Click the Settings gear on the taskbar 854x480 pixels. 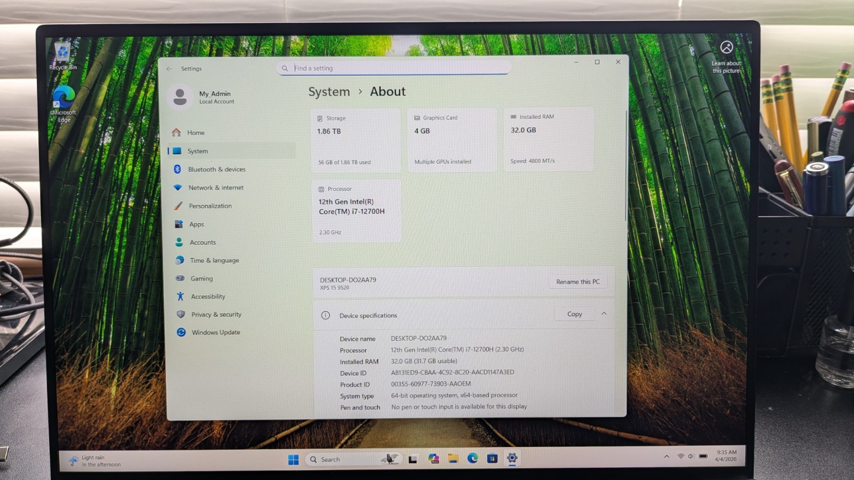(512, 458)
